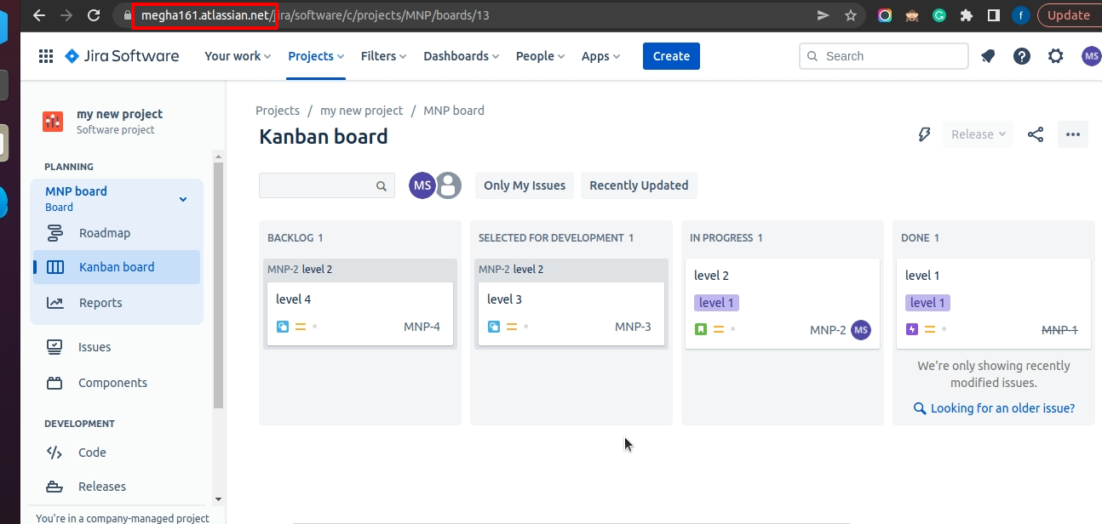
Task: Go back in browser history
Action: point(39,15)
